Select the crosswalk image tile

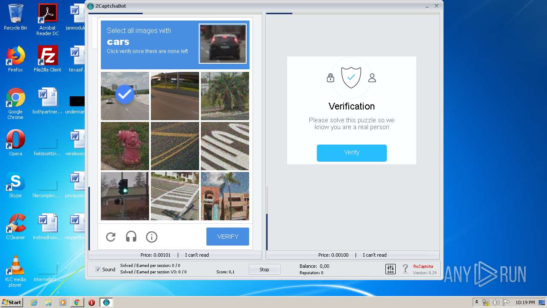(175, 196)
